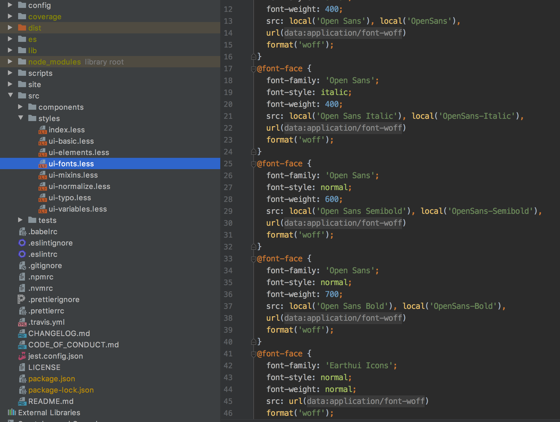Click folded data URL on line 14
This screenshot has width=560, height=422.
tap(343, 33)
